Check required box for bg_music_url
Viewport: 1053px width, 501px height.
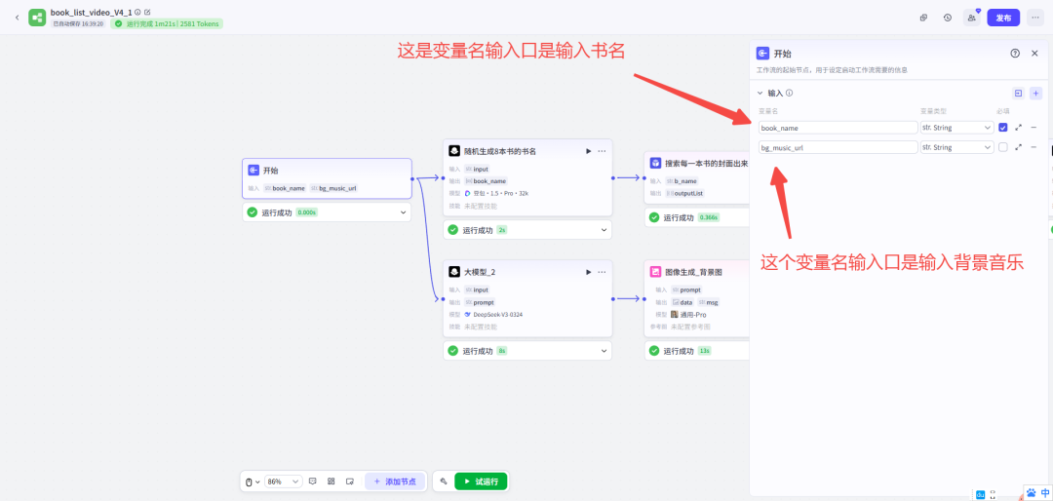(1002, 147)
